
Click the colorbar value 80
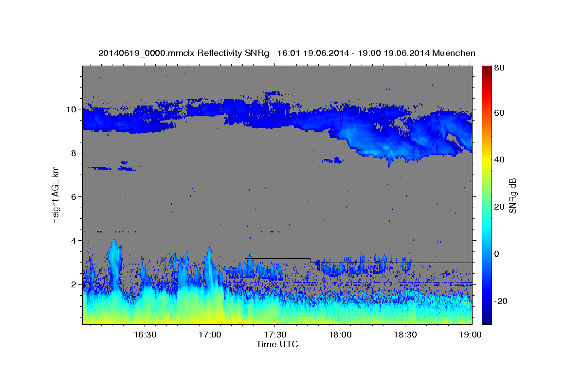(500, 68)
